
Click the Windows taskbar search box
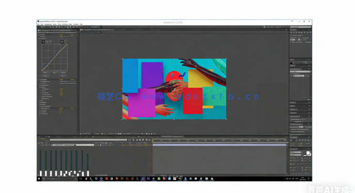[60, 179]
